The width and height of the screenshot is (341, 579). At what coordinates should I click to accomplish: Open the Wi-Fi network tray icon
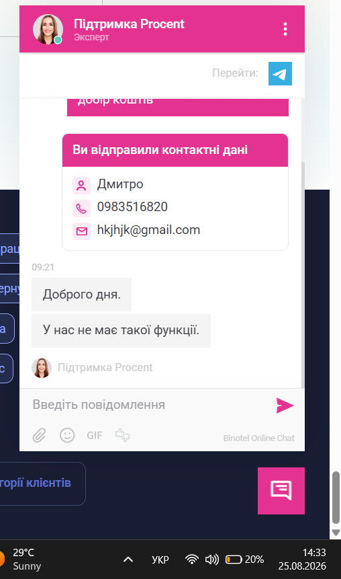click(x=192, y=559)
